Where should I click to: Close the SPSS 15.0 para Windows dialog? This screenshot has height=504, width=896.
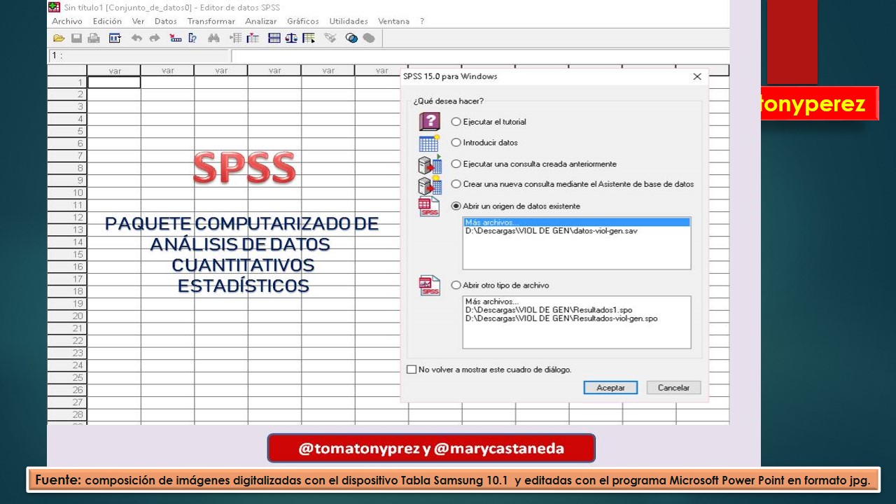tap(697, 76)
